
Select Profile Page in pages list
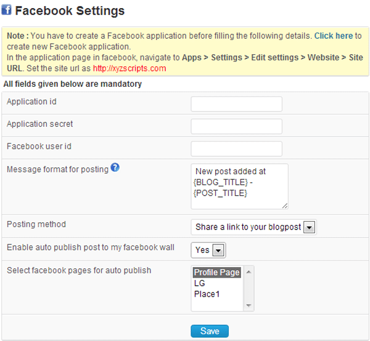pos(217,273)
